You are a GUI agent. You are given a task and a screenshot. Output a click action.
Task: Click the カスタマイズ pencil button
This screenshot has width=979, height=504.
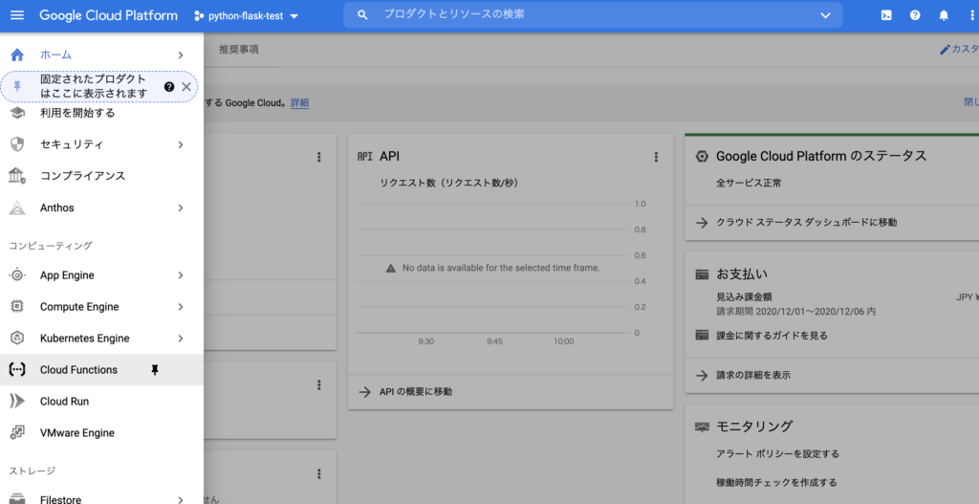[x=960, y=50]
